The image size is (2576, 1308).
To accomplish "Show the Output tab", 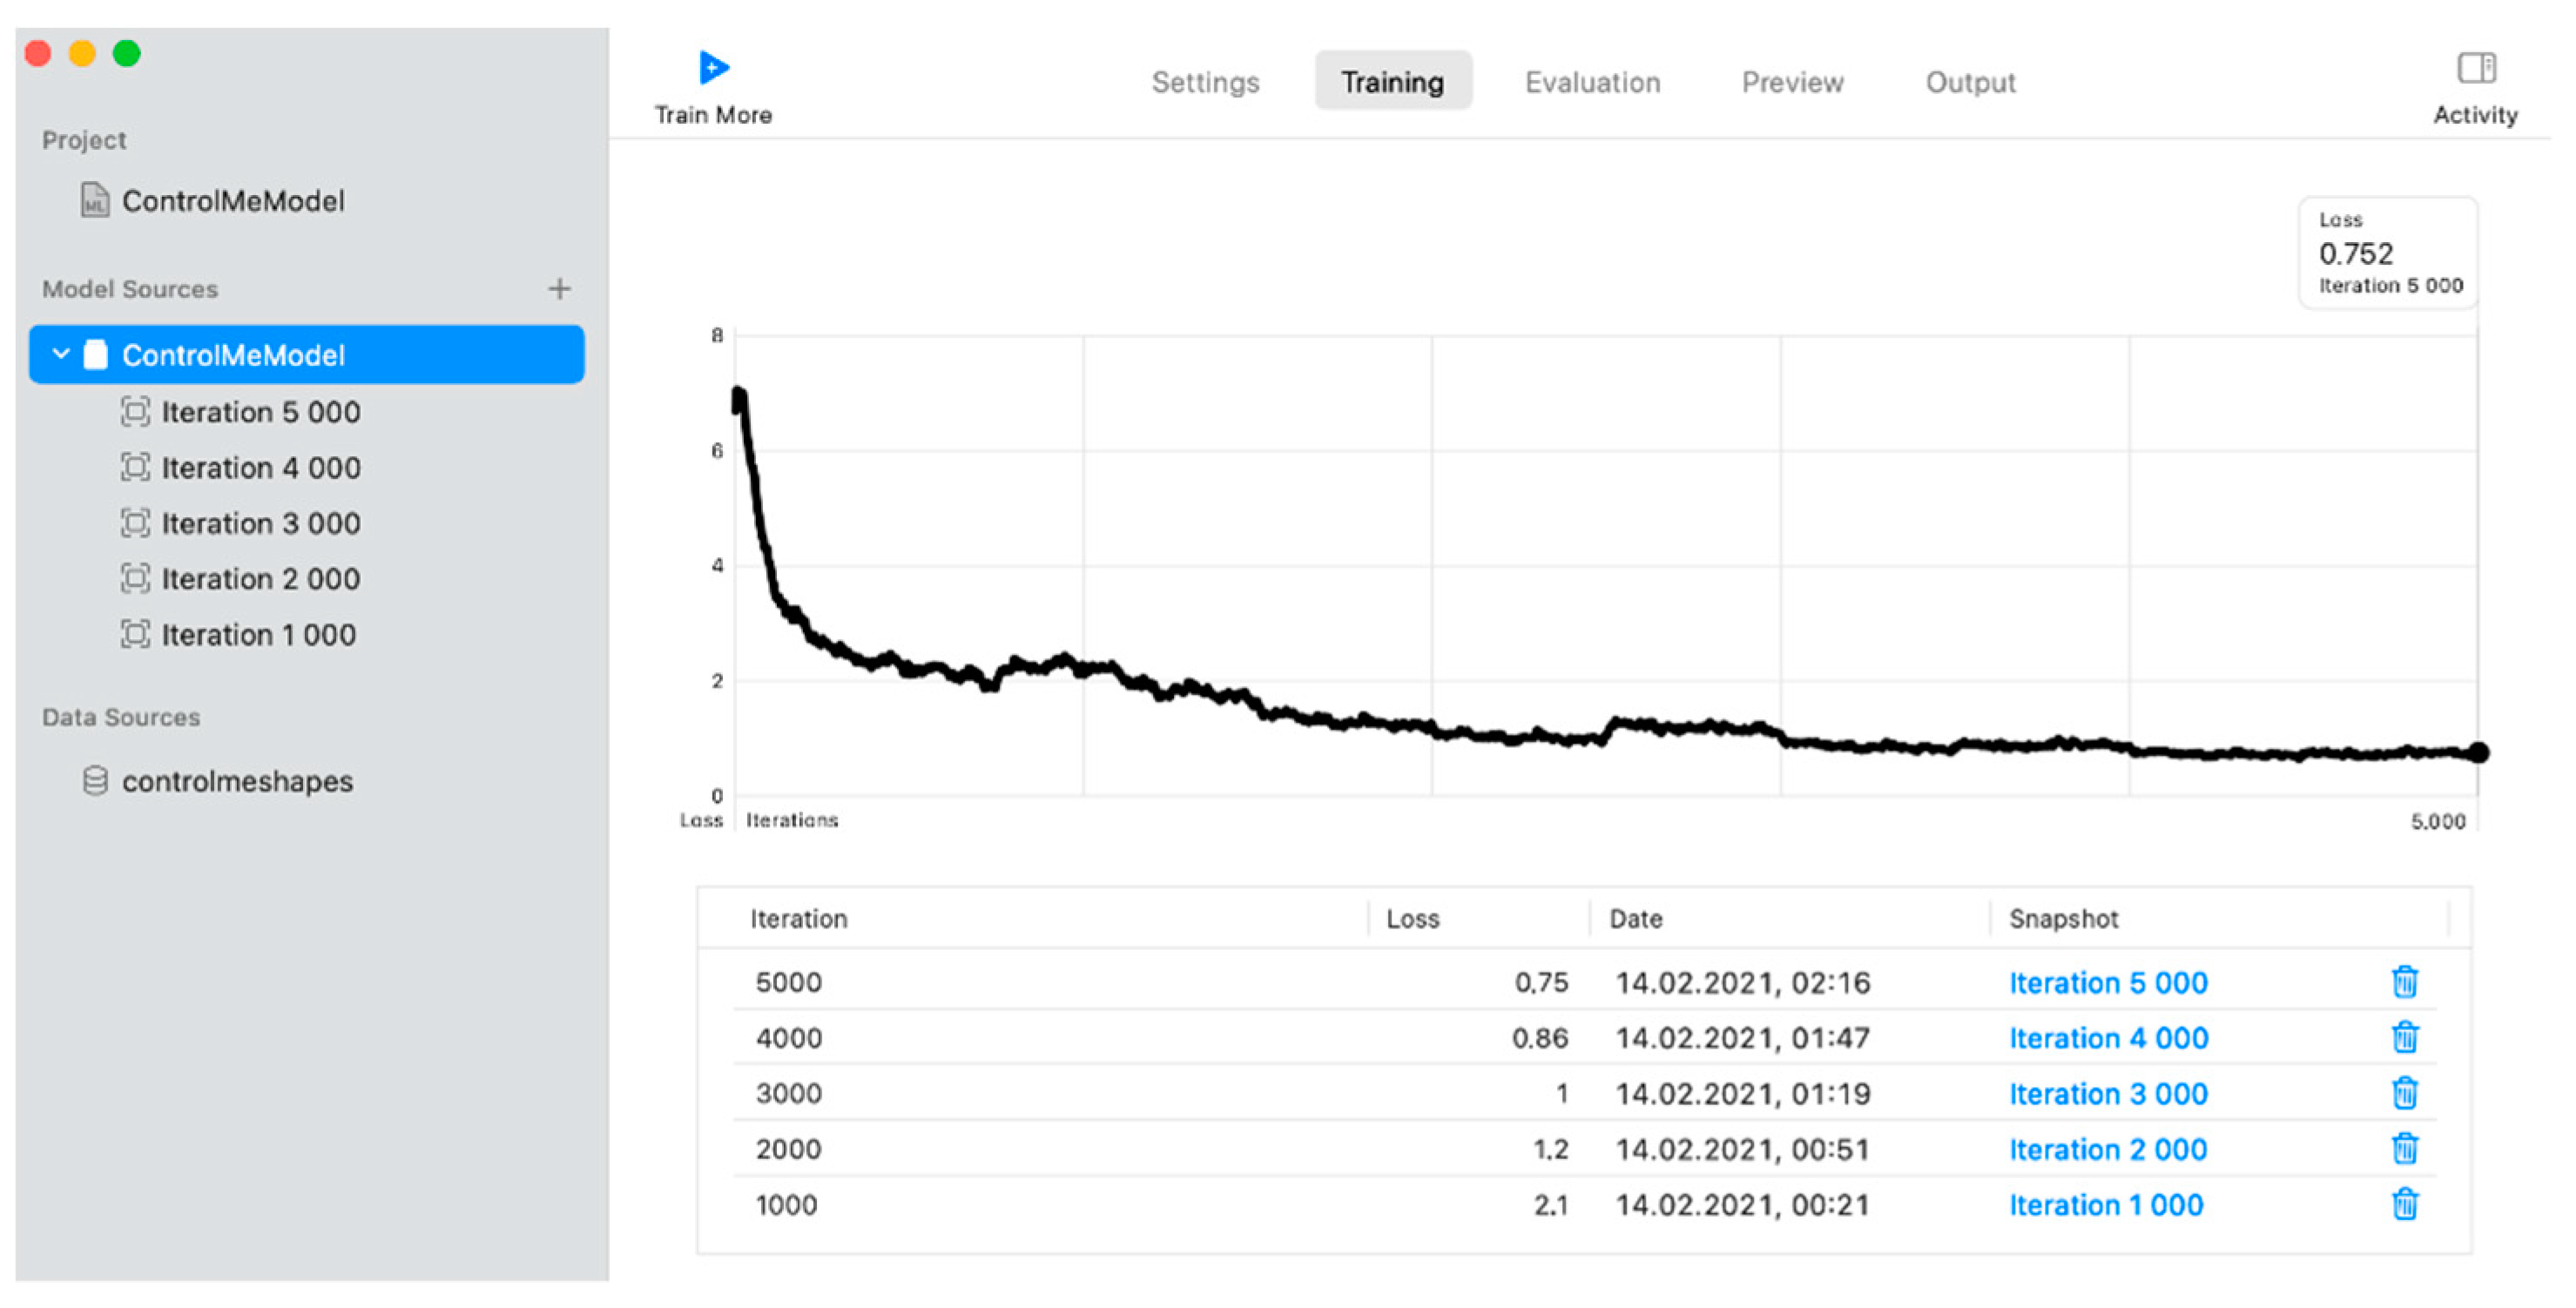I will tap(1969, 82).
